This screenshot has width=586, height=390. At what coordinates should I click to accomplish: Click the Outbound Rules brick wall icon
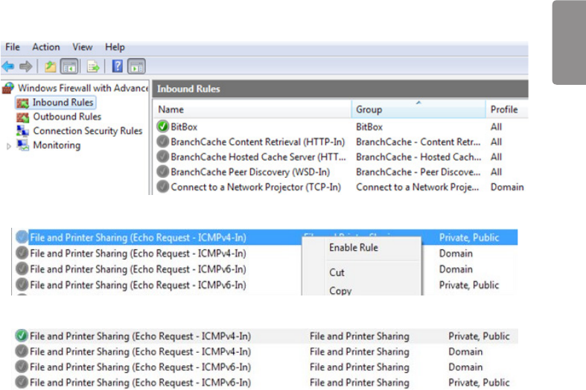pyautogui.click(x=22, y=118)
